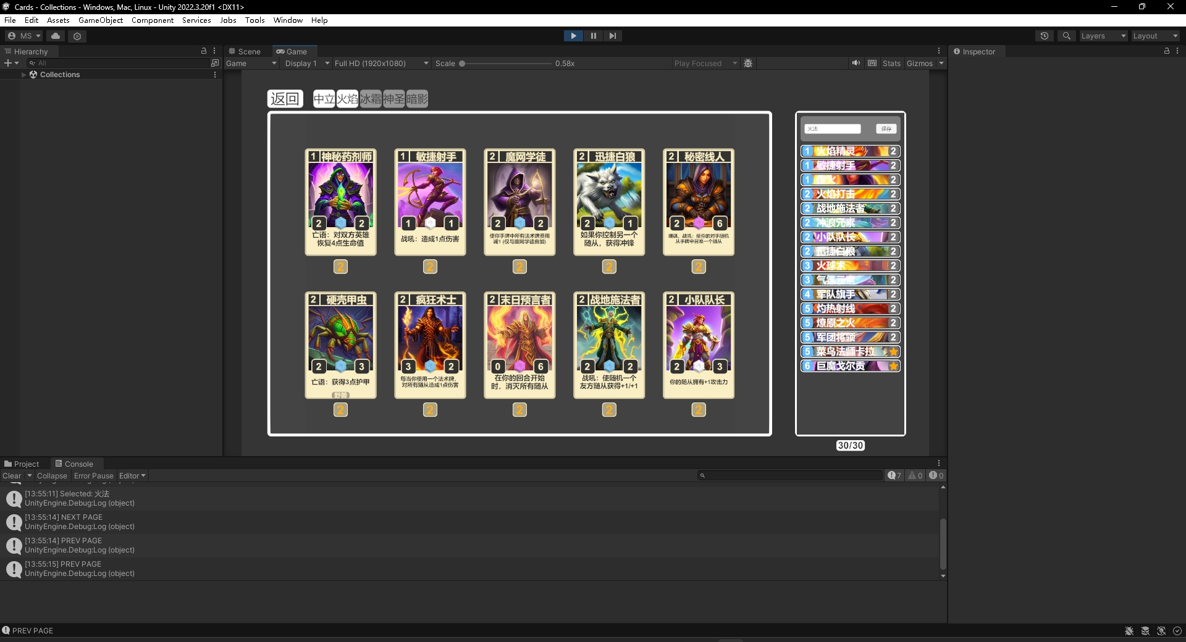Click the 返回 back button in the game
The width and height of the screenshot is (1186, 642).
[x=284, y=99]
